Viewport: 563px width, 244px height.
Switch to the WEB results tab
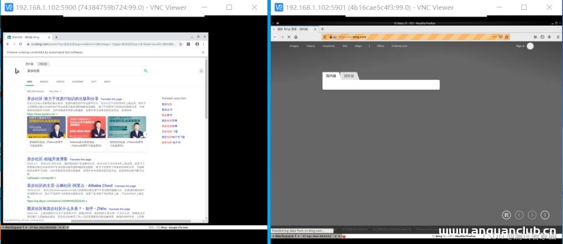[x=30, y=82]
